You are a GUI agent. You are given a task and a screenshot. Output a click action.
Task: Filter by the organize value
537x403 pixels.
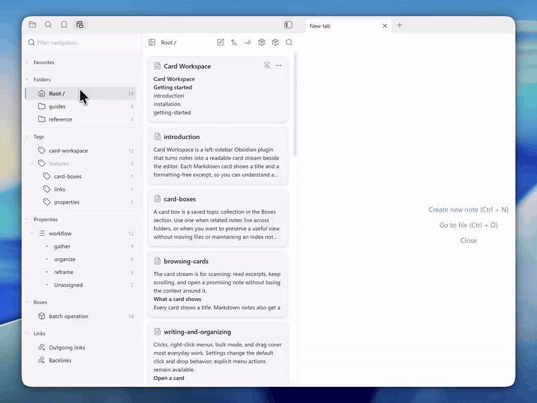pyautogui.click(x=81, y=259)
